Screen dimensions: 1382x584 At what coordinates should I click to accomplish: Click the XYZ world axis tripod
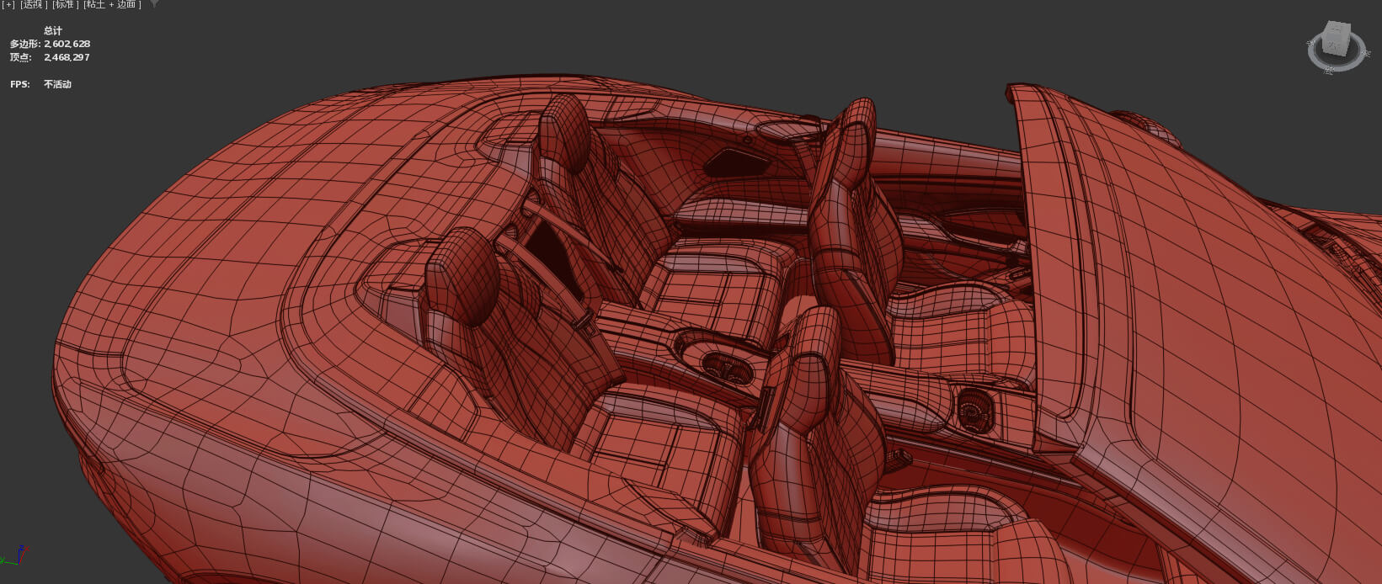point(14,555)
